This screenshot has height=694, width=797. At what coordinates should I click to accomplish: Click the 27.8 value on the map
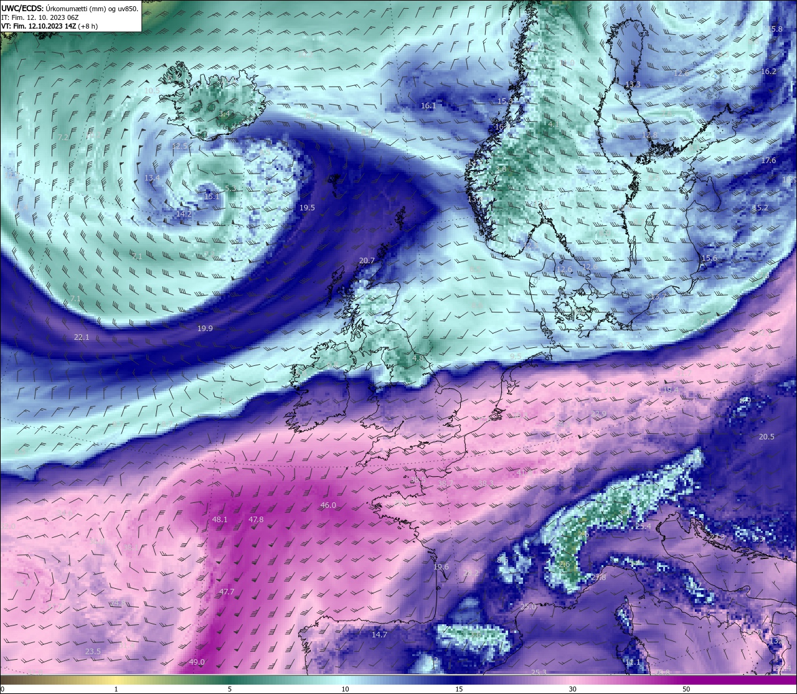pyautogui.click(x=598, y=578)
